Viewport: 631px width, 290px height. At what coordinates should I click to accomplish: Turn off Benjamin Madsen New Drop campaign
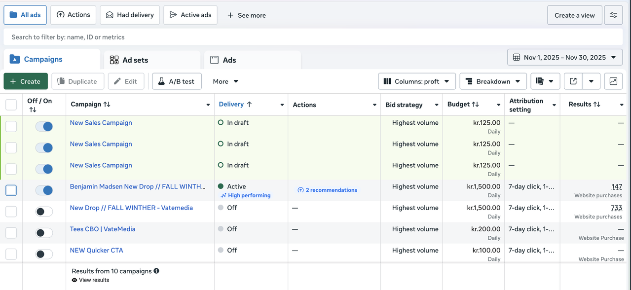click(44, 190)
